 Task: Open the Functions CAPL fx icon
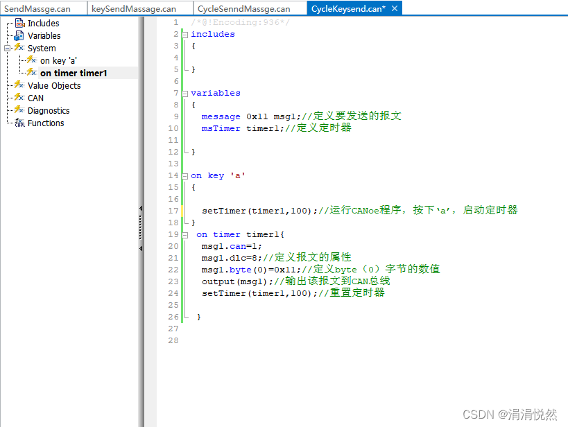(20, 123)
